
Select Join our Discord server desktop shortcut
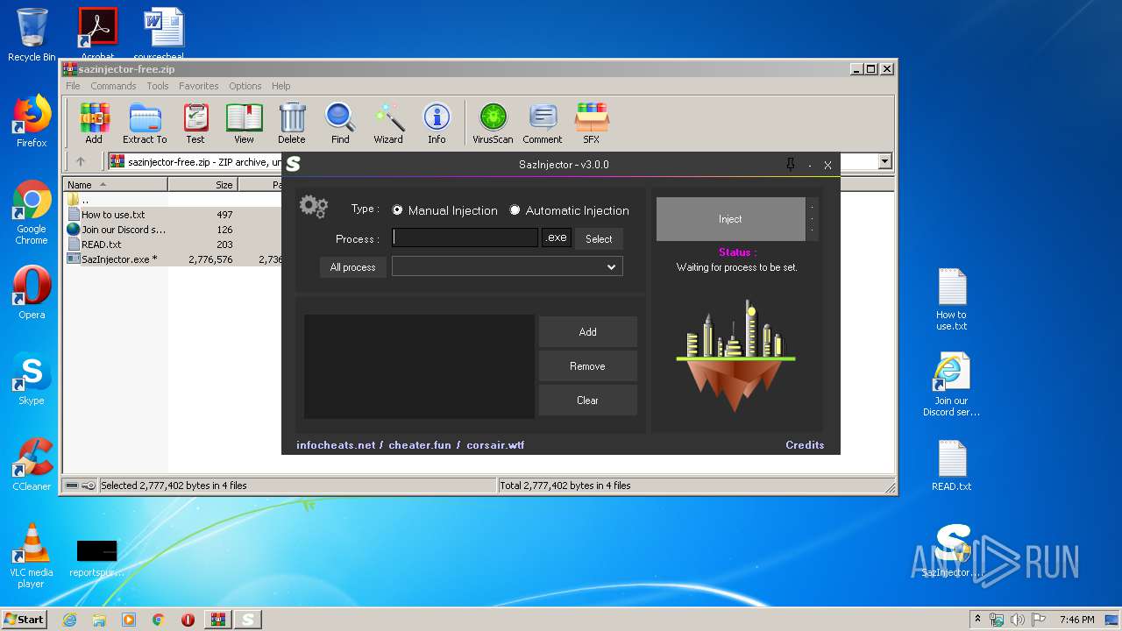pyautogui.click(x=951, y=385)
